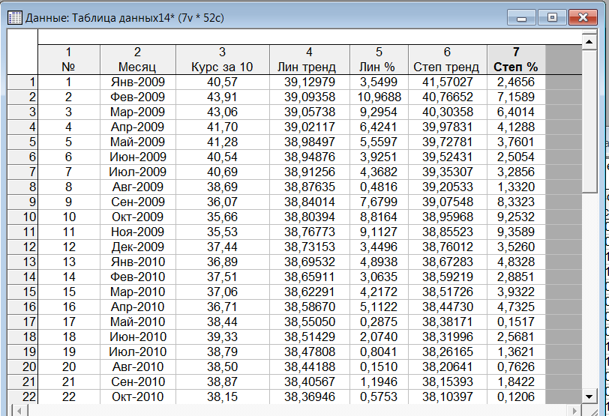The image size is (609, 416).
Task: Click the spreadsheet icon in the title bar
Action: [x=15, y=18]
